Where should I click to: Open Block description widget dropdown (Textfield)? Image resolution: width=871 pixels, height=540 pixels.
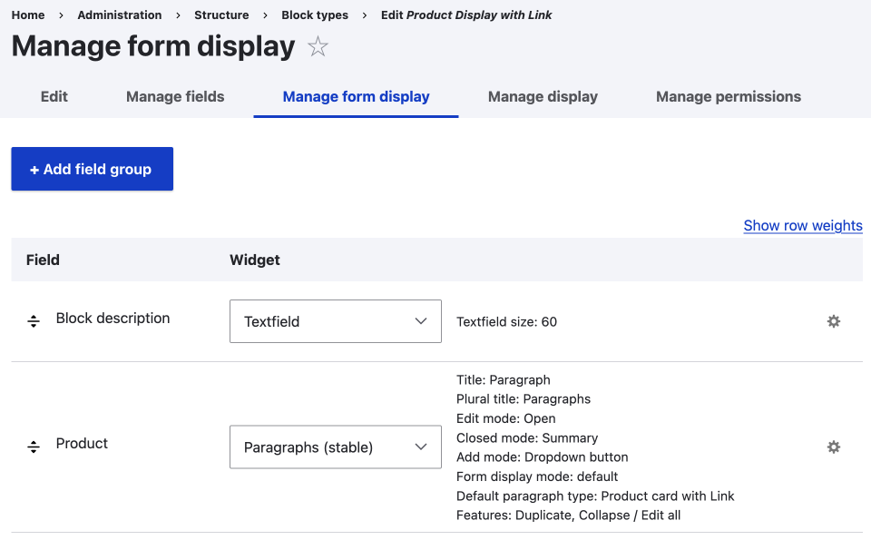[x=335, y=321]
